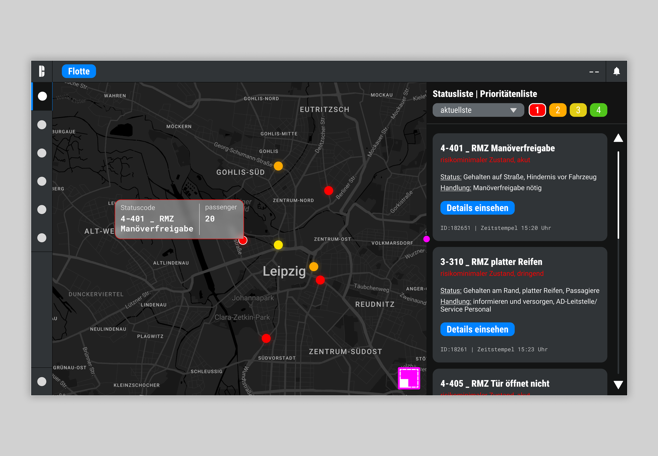This screenshot has height=456, width=658.
Task: Open the Flotte tab
Action: (79, 71)
